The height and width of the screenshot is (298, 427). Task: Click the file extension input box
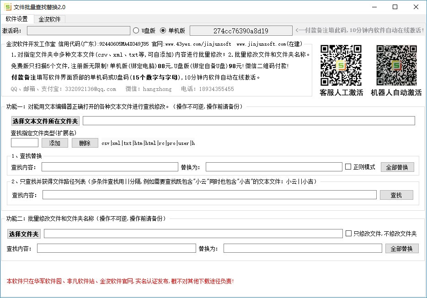(25, 143)
